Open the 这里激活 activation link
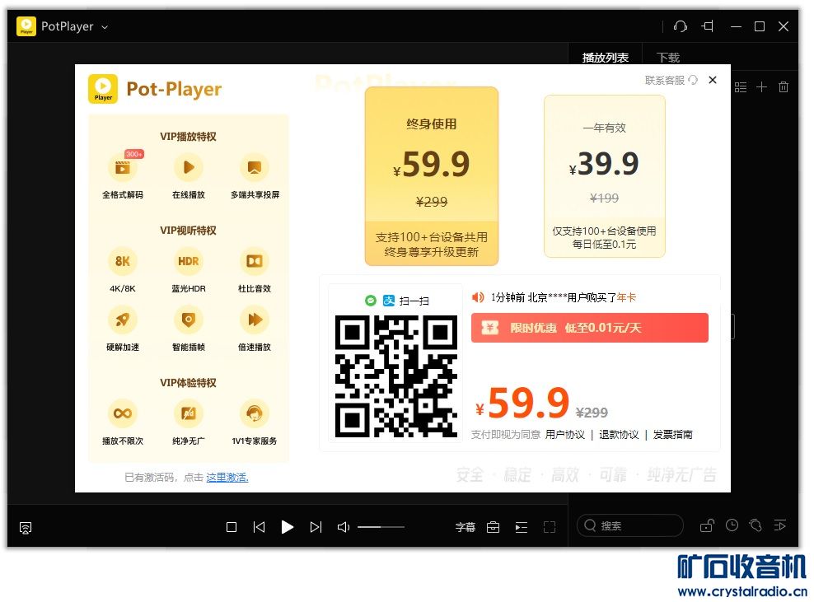Viewport: 814px width, 602px height. click(227, 477)
